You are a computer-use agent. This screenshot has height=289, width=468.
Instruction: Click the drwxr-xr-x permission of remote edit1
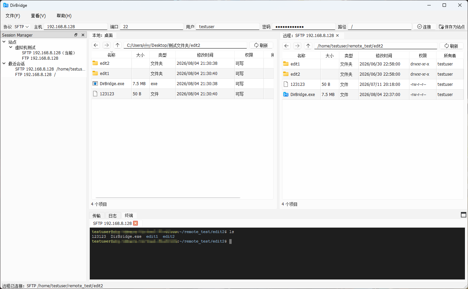click(x=420, y=64)
